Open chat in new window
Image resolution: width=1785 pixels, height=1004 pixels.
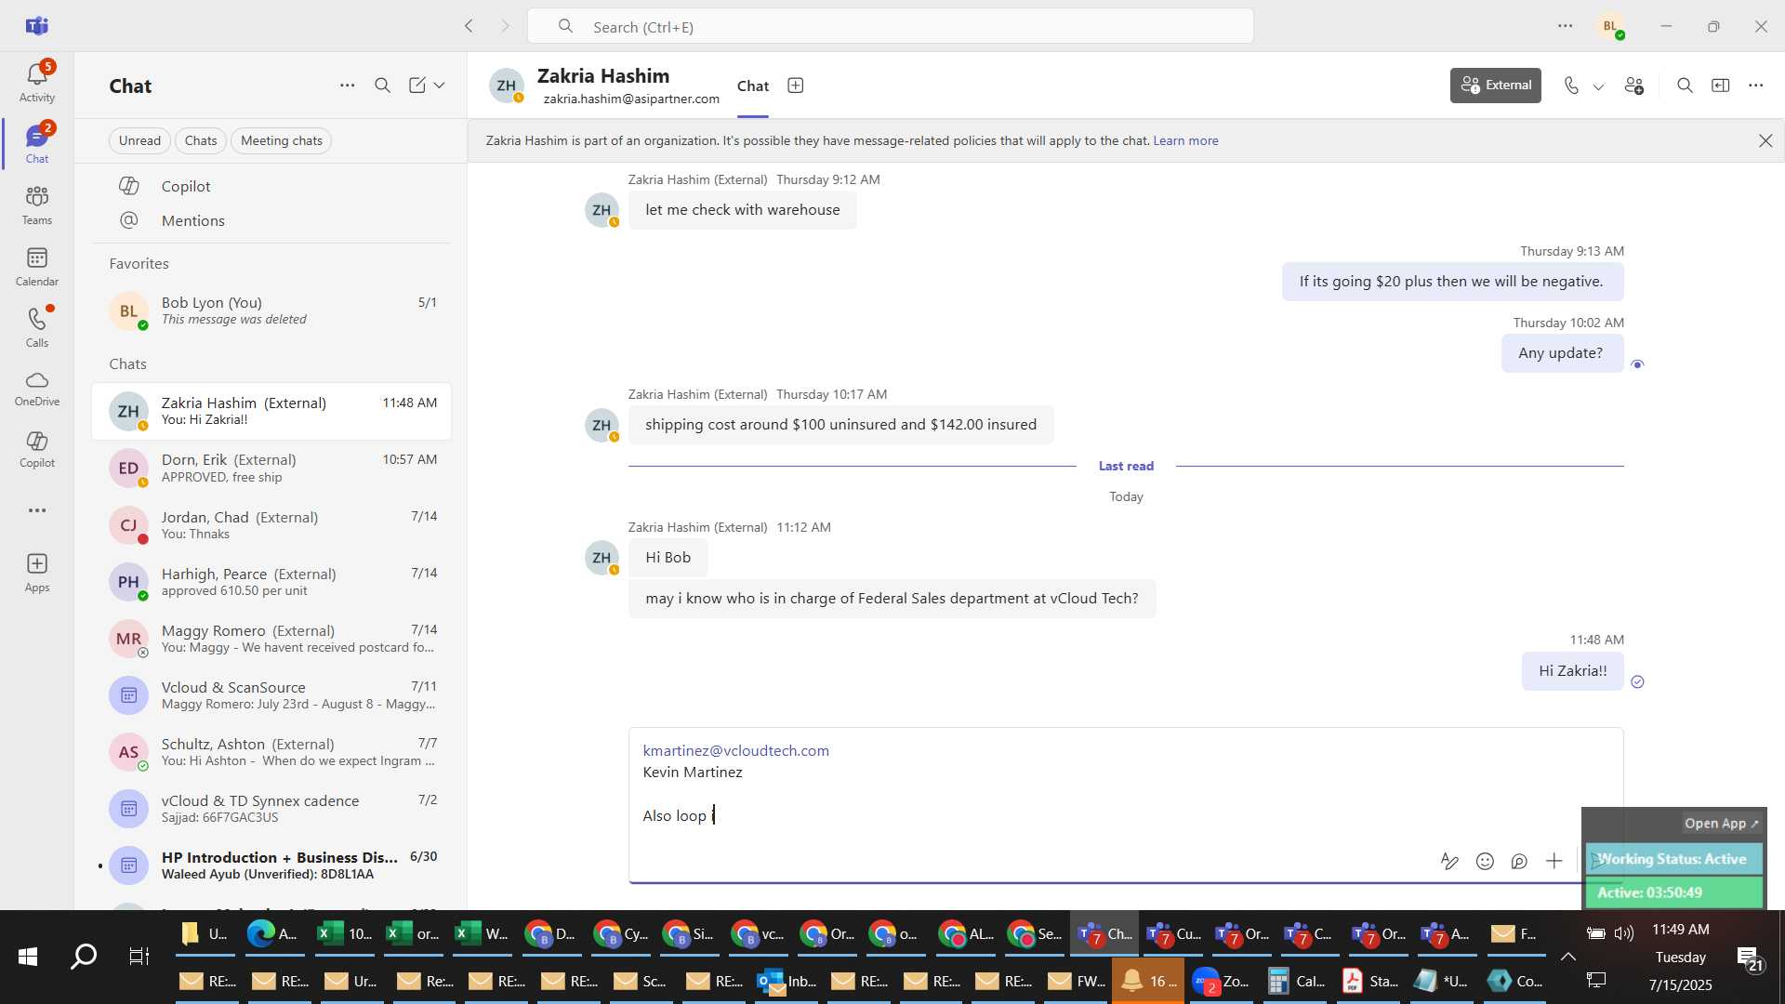(x=1721, y=86)
